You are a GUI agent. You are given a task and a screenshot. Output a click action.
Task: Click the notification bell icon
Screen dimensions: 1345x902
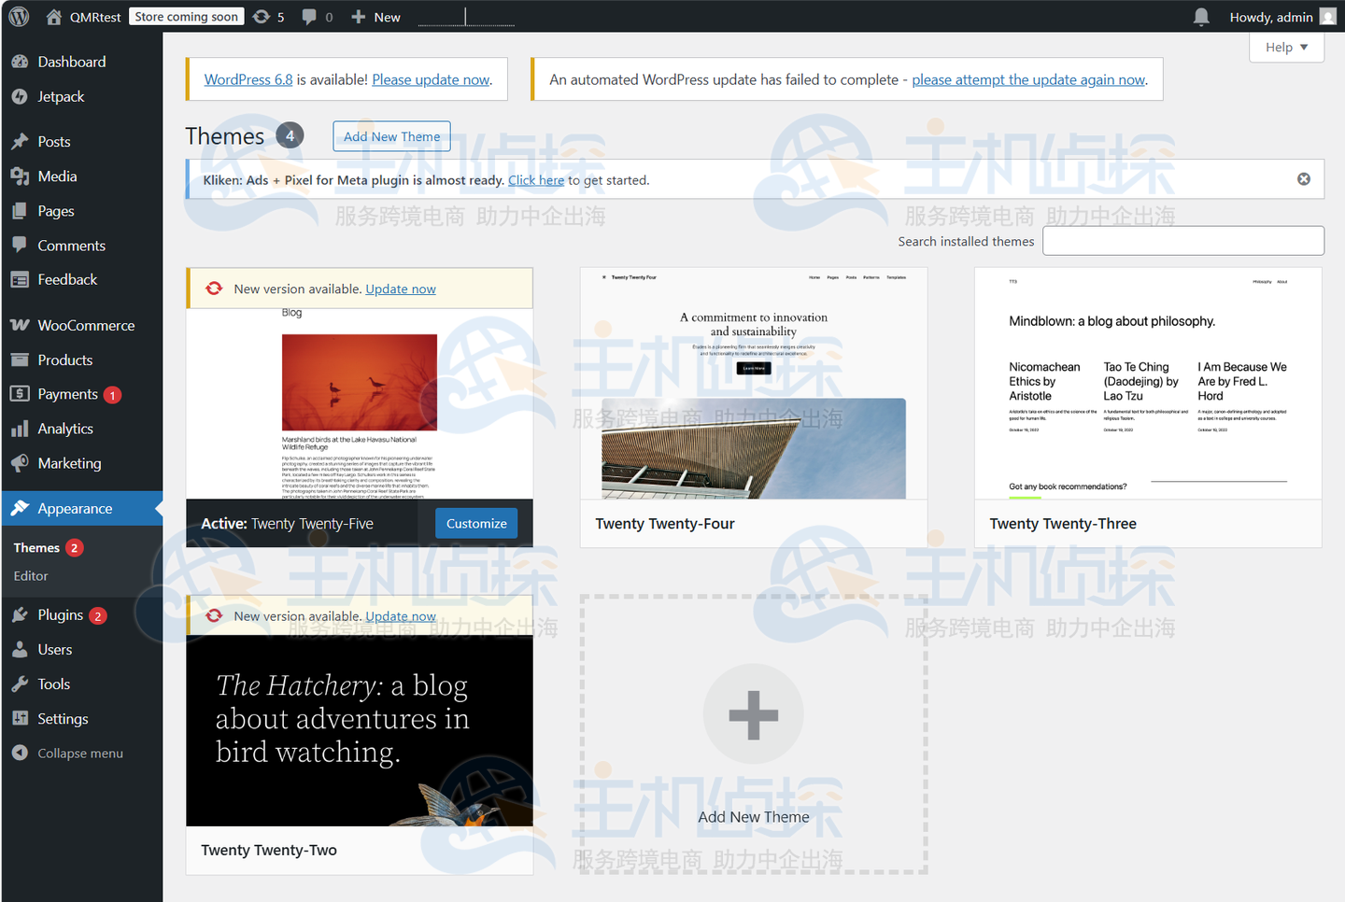1201,16
